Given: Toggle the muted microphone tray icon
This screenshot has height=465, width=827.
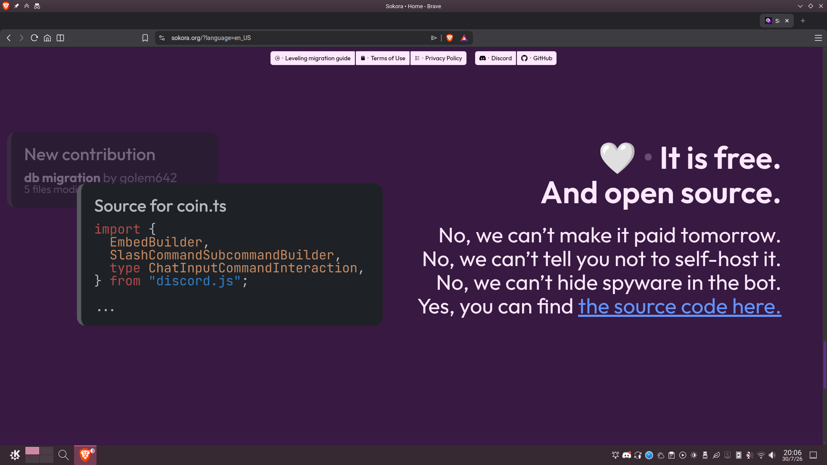Looking at the screenshot, I should (750, 455).
